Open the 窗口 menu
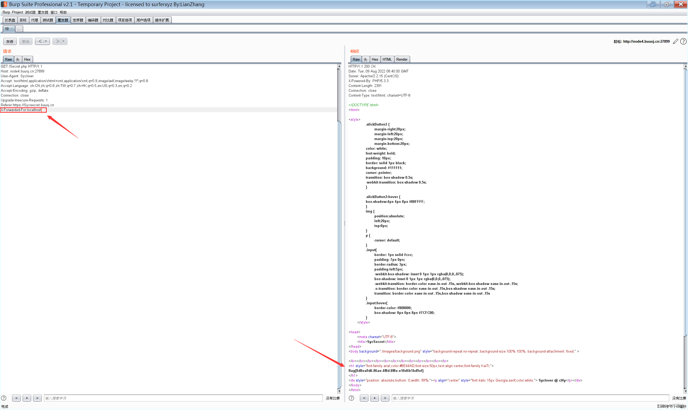688x410 pixels. (54, 12)
